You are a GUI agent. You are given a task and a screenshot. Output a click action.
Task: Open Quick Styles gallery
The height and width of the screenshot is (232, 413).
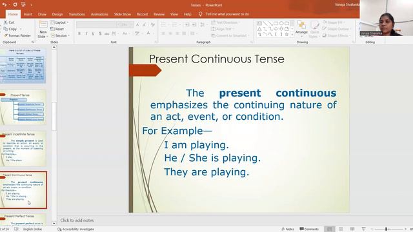314,29
